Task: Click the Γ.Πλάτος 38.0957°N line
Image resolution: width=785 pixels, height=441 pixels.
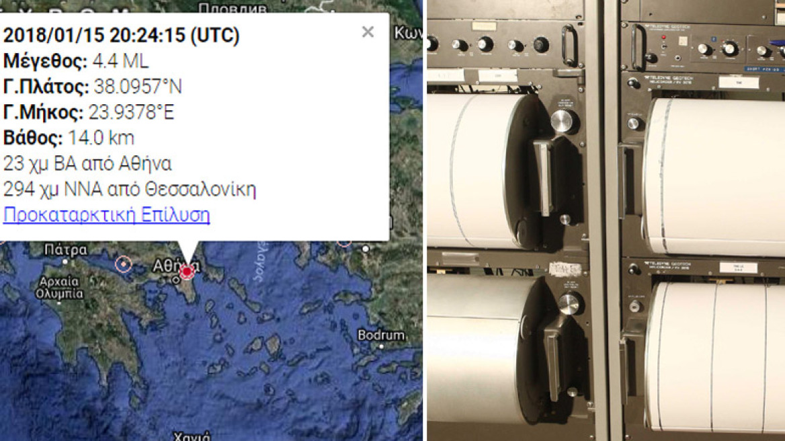Action: click(93, 87)
